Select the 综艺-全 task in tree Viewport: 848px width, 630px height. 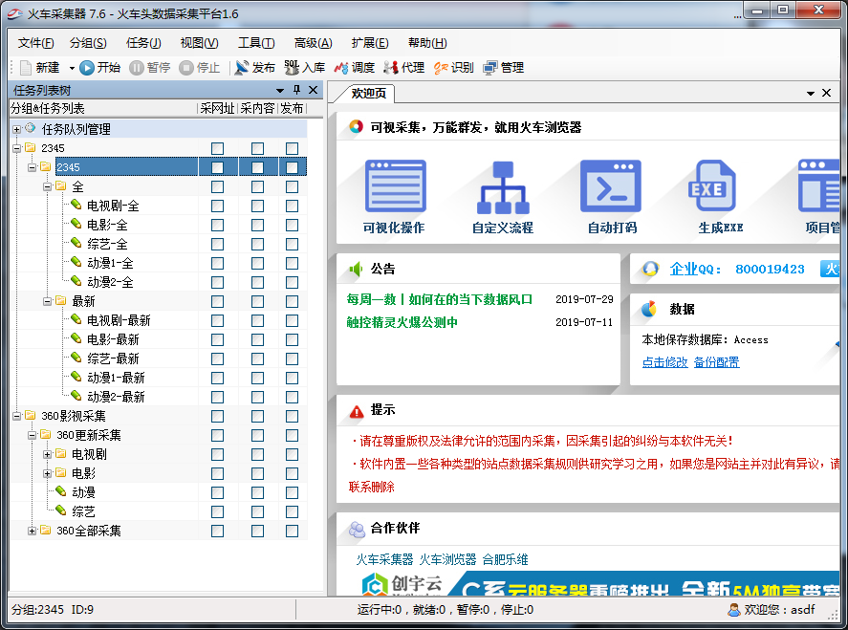click(106, 244)
